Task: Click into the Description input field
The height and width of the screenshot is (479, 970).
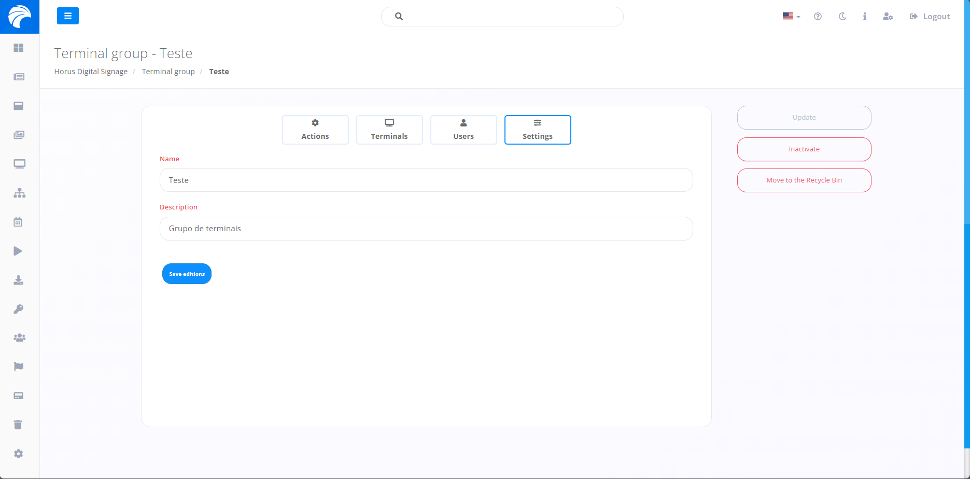Action: [426, 229]
